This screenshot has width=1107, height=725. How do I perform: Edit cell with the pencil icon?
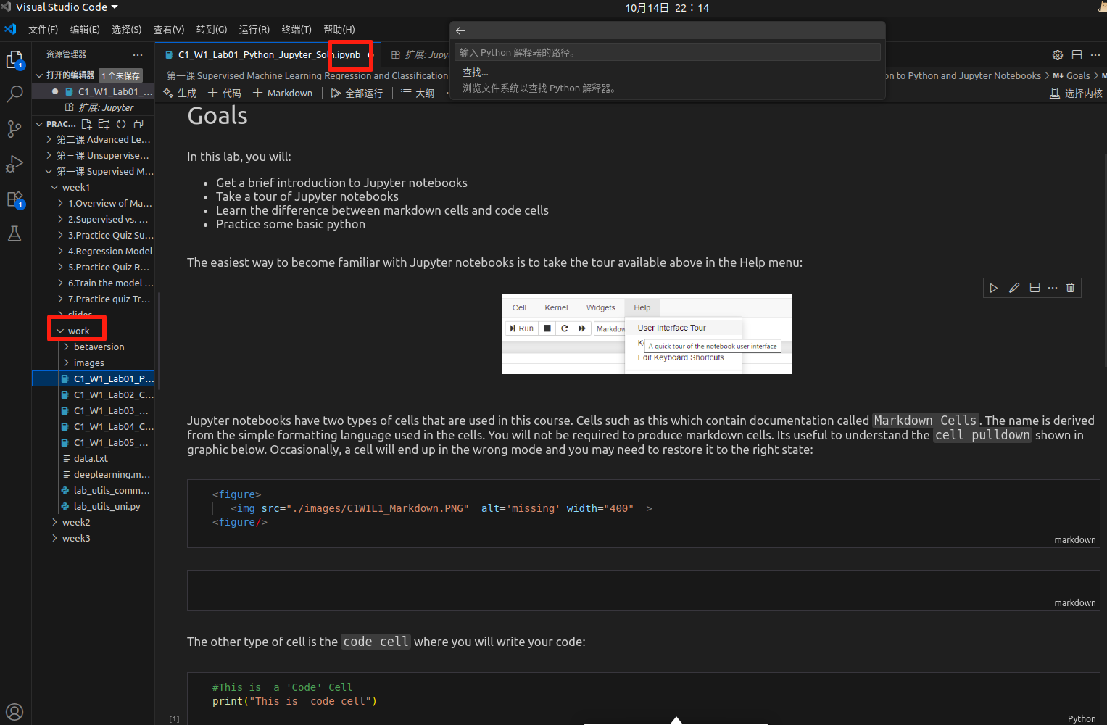(1014, 288)
